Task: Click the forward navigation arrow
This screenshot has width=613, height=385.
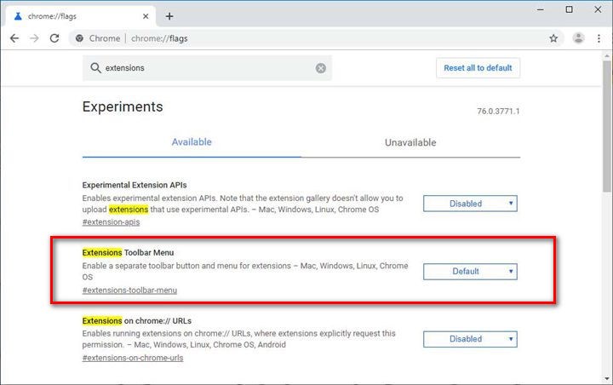Action: pyautogui.click(x=34, y=38)
